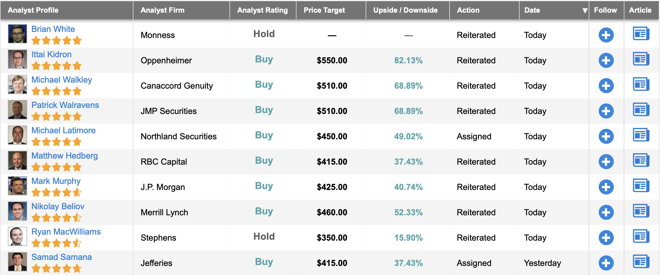View Matthew Hedberg's article icon

point(641,160)
